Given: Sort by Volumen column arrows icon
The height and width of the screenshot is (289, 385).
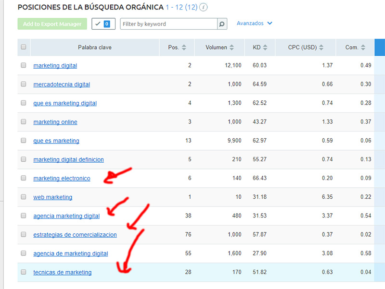Looking at the screenshot, I should (x=232, y=48).
